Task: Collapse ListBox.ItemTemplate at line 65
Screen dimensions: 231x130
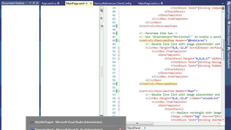Action: [119, 102]
